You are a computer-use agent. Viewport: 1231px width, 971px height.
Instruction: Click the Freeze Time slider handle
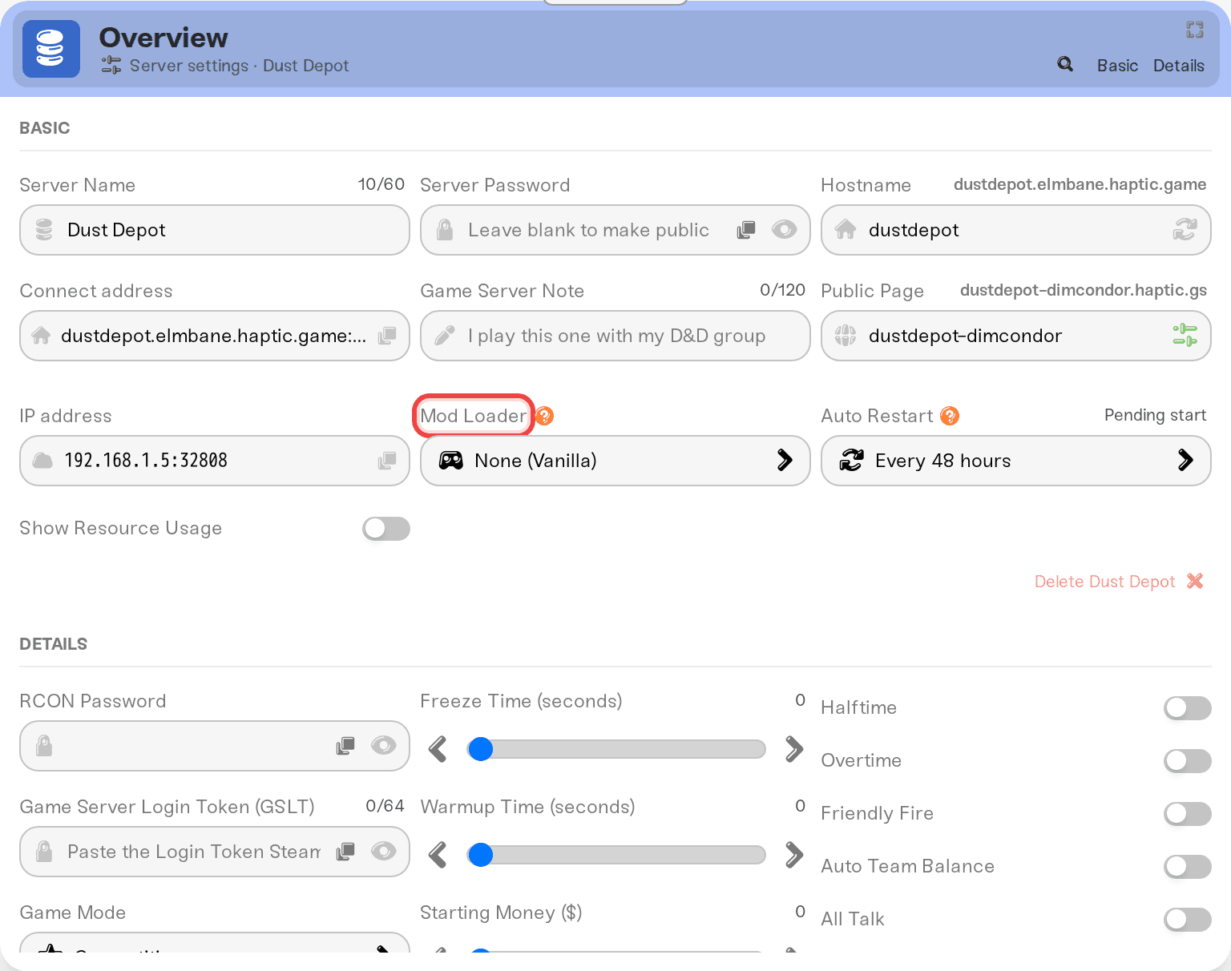[480, 749]
